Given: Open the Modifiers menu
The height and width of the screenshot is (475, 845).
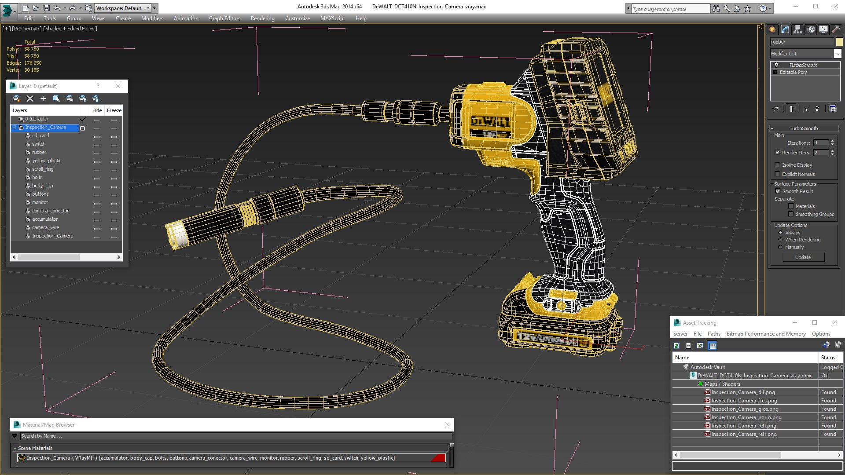Looking at the screenshot, I should (152, 18).
